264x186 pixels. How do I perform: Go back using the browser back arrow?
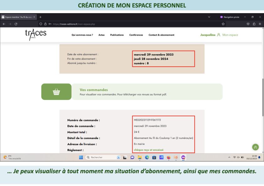(x=4, y=24)
